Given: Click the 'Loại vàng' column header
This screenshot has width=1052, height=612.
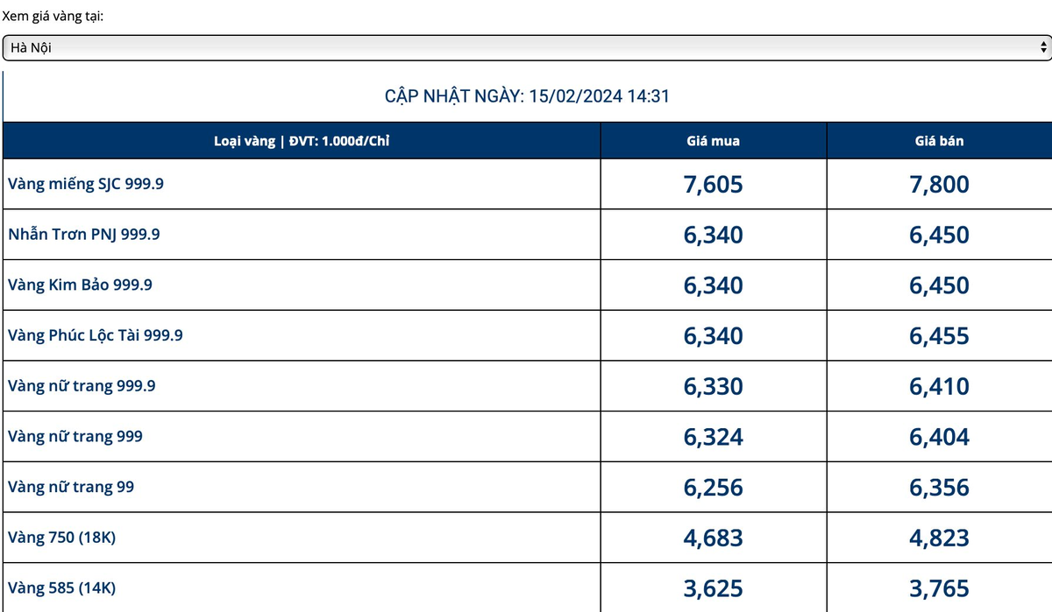Looking at the screenshot, I should [x=302, y=140].
